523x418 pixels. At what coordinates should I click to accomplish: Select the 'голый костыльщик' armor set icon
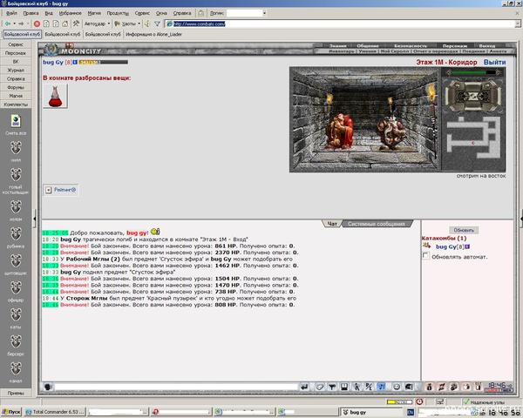click(16, 175)
